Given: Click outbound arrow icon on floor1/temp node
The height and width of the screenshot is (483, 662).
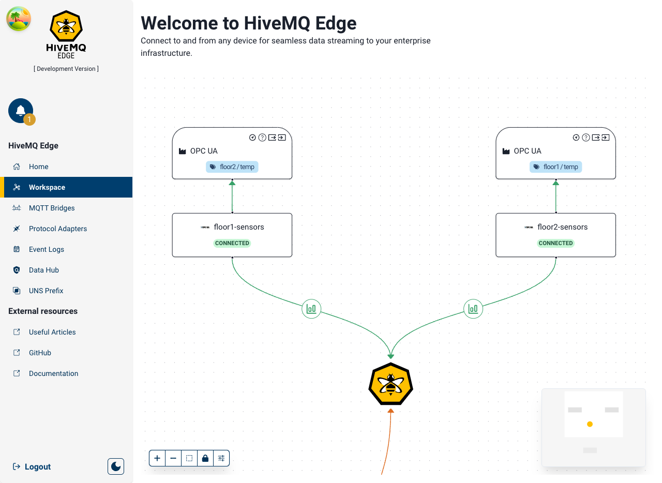Looking at the screenshot, I should click(596, 138).
